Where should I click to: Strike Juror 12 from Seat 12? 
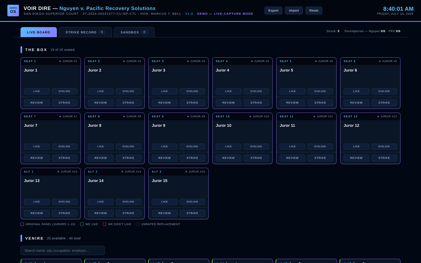[384, 158]
